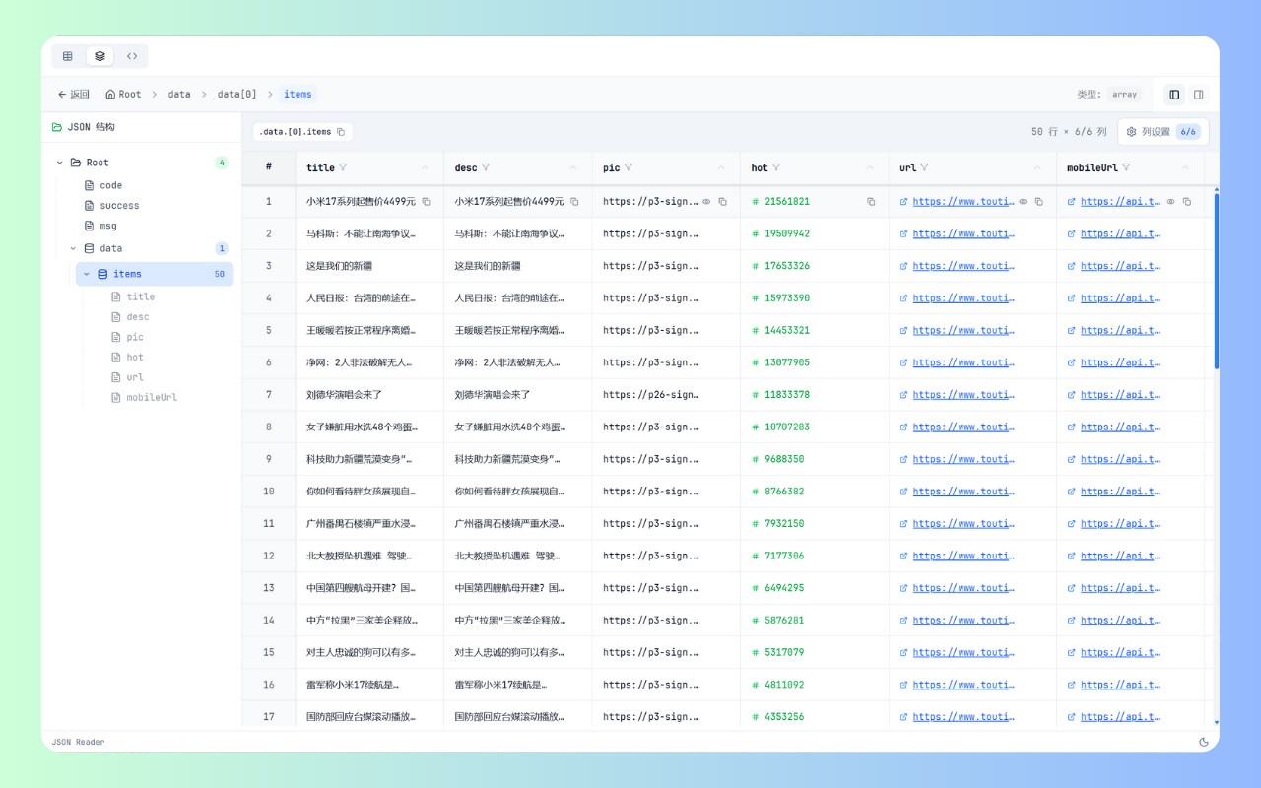Sort by pic column arrow
The width and height of the screenshot is (1261, 788).
click(x=721, y=168)
